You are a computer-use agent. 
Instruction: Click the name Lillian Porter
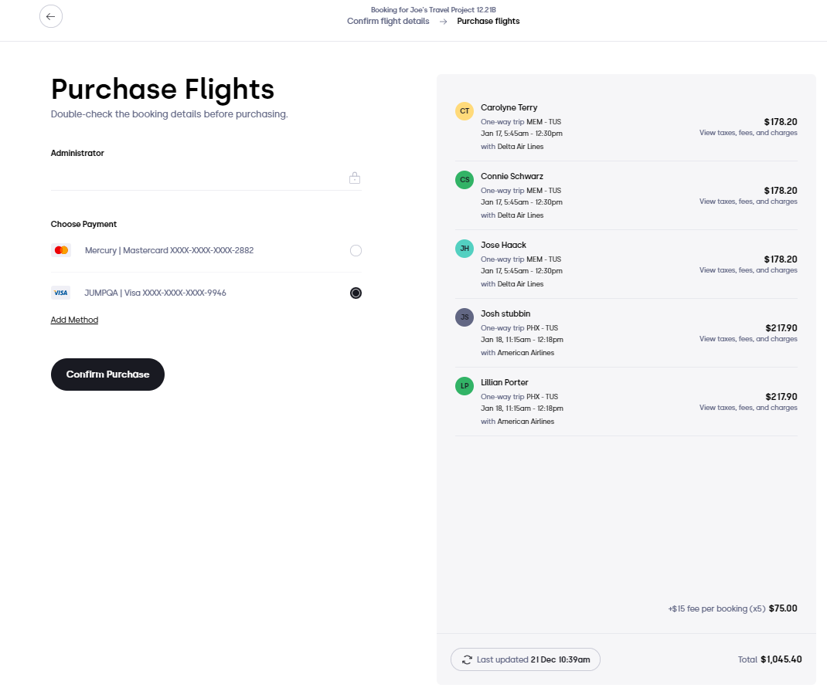(504, 382)
